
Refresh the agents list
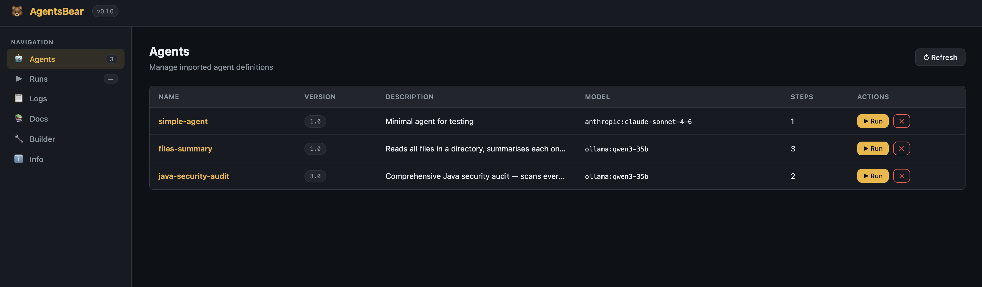pyautogui.click(x=940, y=58)
